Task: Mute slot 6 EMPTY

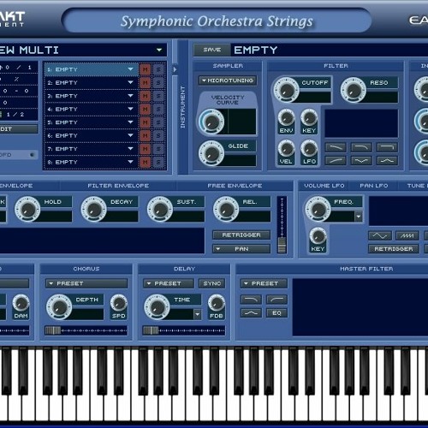Action: (x=145, y=135)
